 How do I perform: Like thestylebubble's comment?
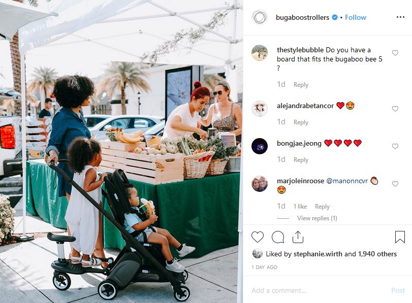395,53
